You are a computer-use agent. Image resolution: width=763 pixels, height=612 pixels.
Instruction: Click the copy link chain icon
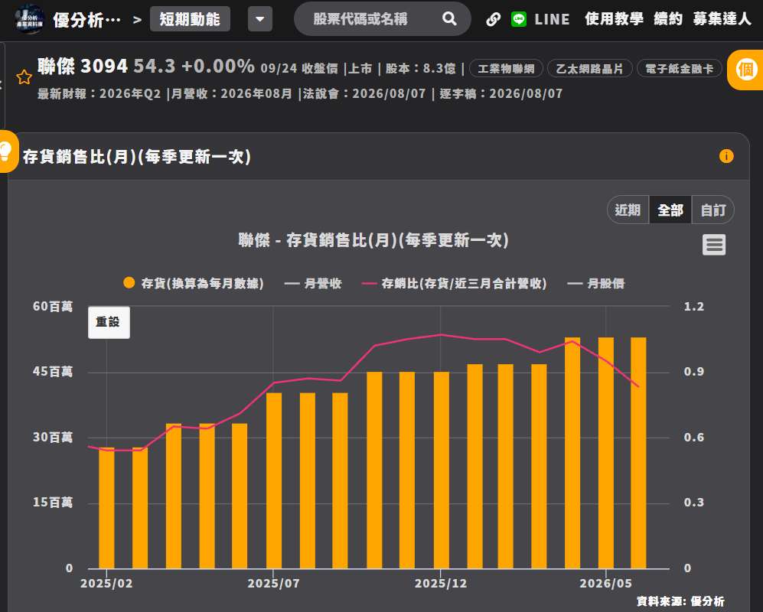coord(494,19)
